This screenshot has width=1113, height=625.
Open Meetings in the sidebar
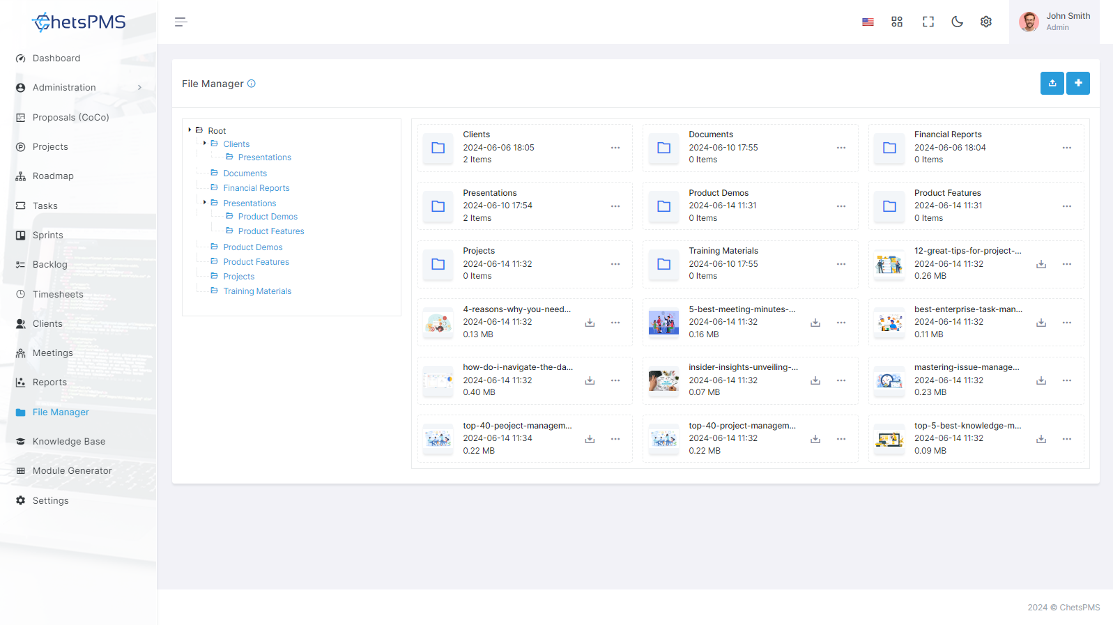click(x=53, y=353)
